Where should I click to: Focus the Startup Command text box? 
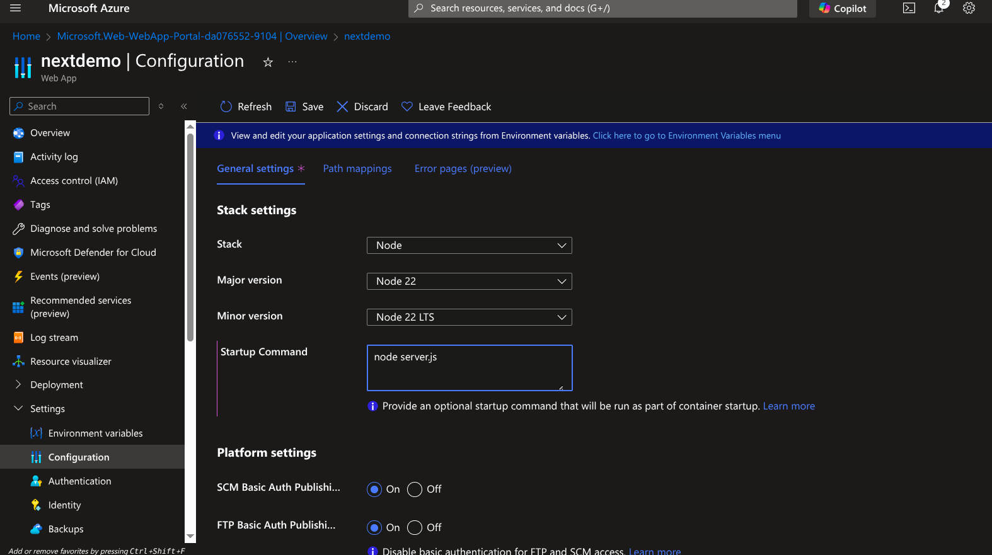pos(470,368)
